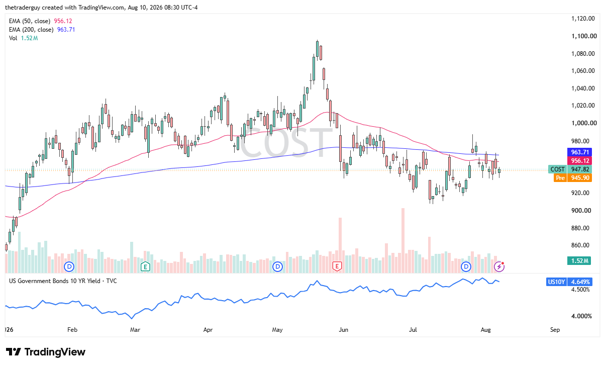Select the EMA (50, close) indicator legend
605x367 pixels.
pos(41,21)
